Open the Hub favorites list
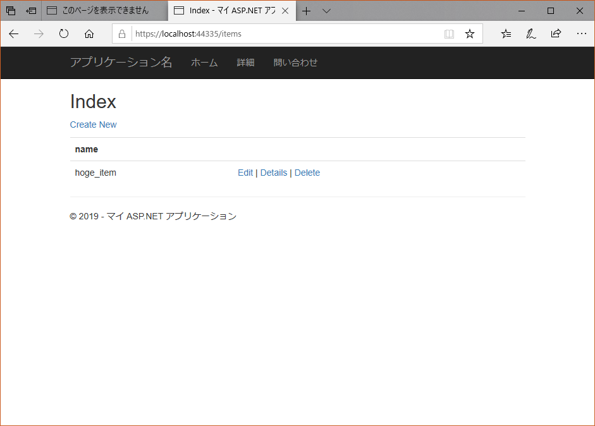The image size is (595, 426). (505, 33)
